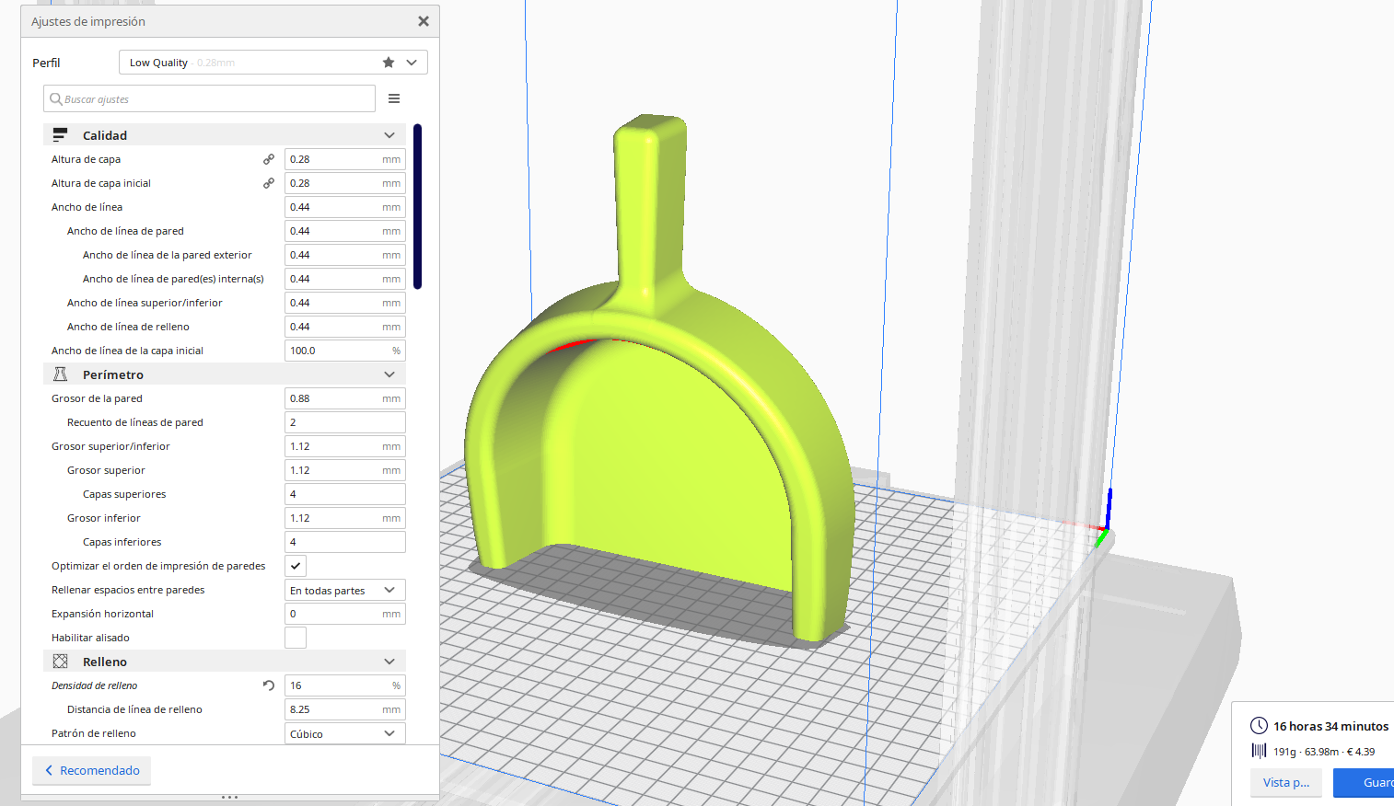Viewport: 1394px width, 806px height.
Task: Click the link icon beside Altura de capa inicial
Action: 269,183
